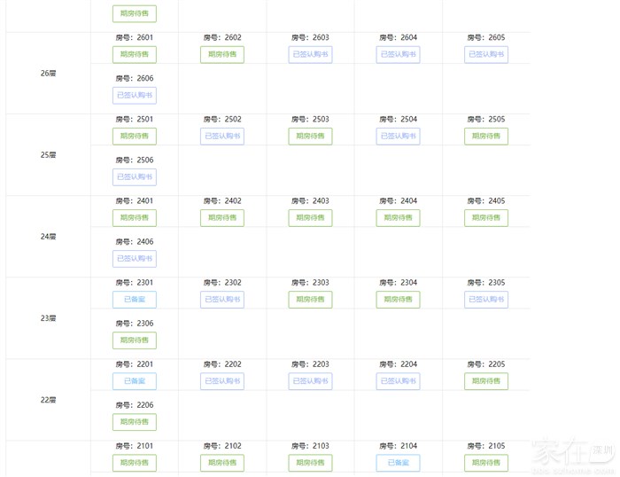Select 已备案 status for room 2201

pyautogui.click(x=135, y=381)
